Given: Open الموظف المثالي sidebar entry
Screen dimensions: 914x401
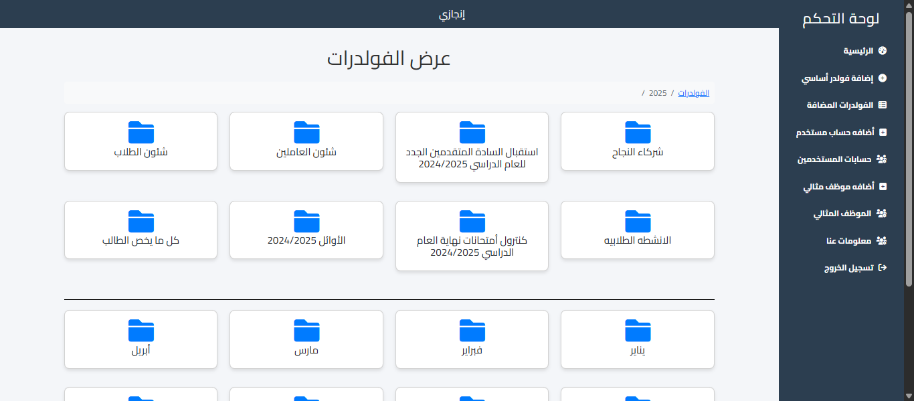Looking at the screenshot, I should [850, 213].
